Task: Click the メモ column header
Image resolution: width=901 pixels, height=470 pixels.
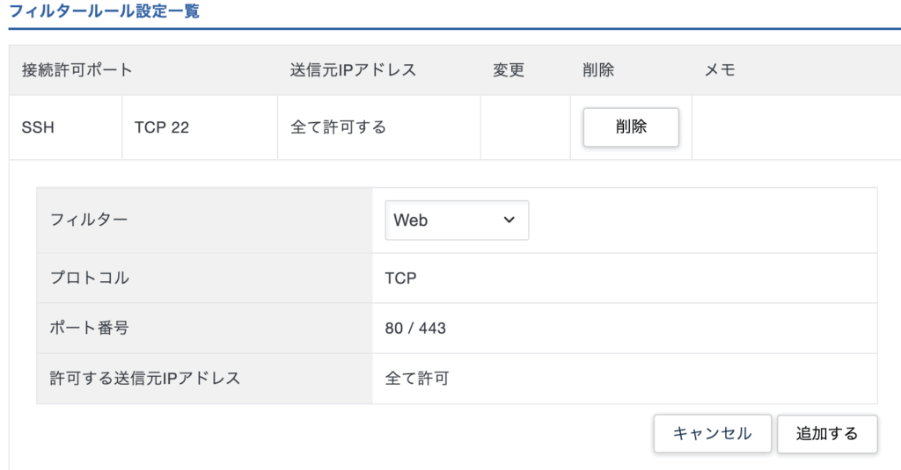Action: pyautogui.click(x=720, y=70)
